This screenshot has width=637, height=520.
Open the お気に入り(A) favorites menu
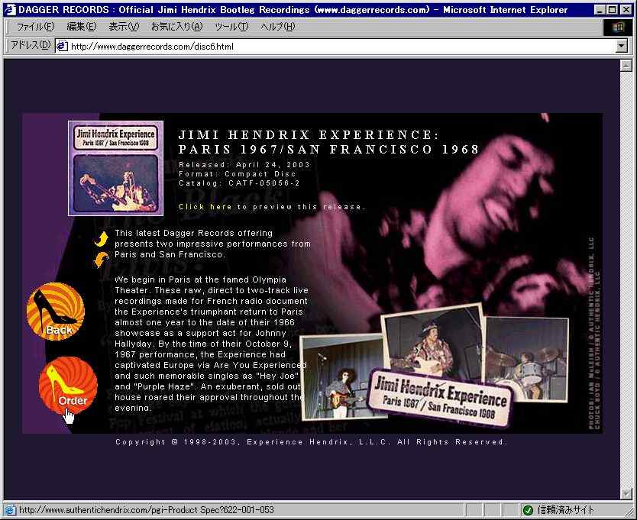pos(176,27)
